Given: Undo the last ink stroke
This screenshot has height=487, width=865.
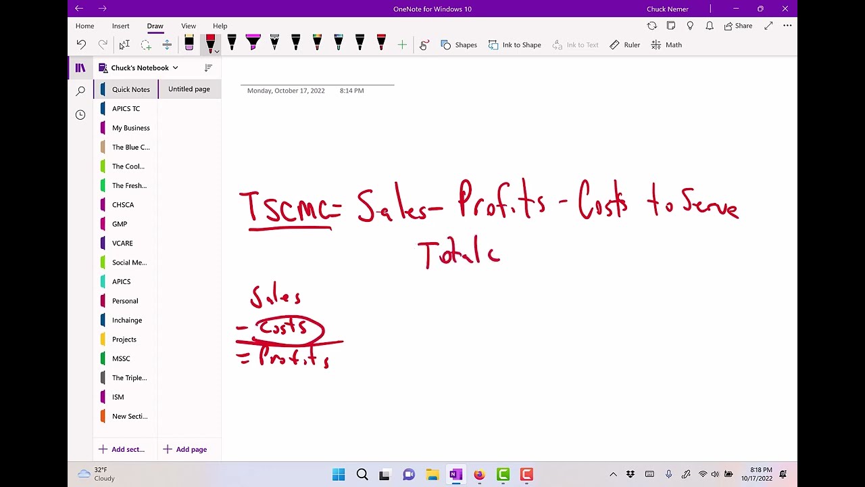Looking at the screenshot, I should tap(81, 45).
